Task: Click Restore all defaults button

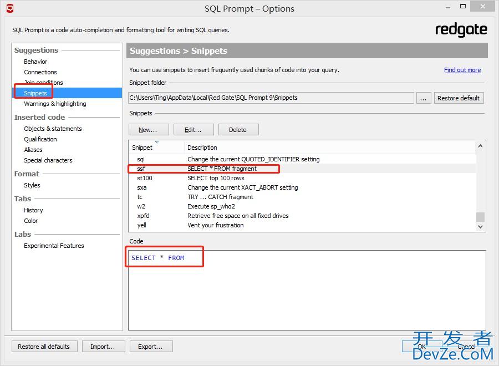Action: 44,347
